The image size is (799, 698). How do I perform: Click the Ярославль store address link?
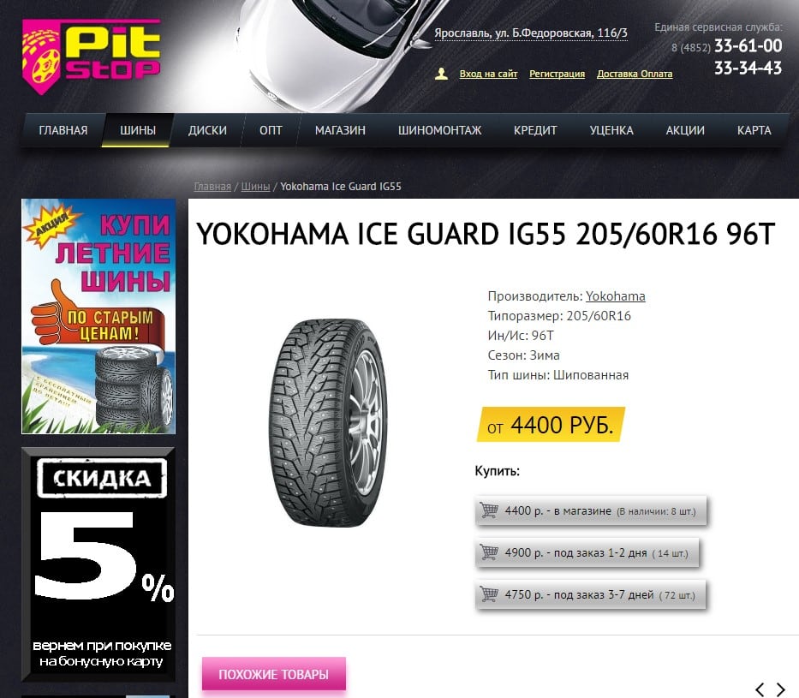tap(530, 33)
